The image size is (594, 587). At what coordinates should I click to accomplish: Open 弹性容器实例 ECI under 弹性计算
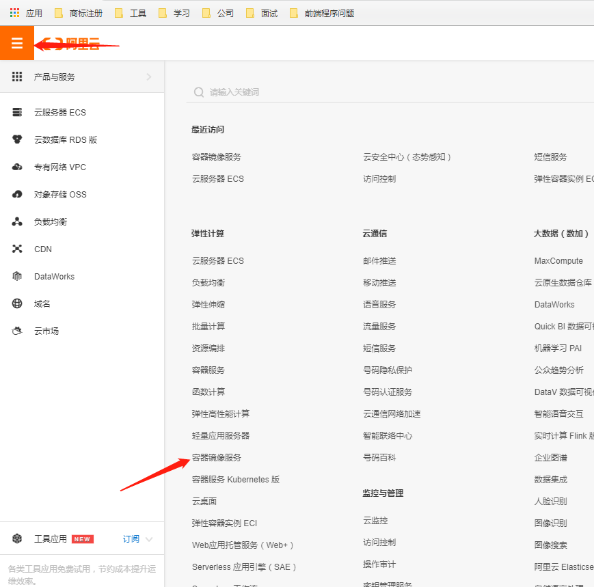tap(224, 523)
